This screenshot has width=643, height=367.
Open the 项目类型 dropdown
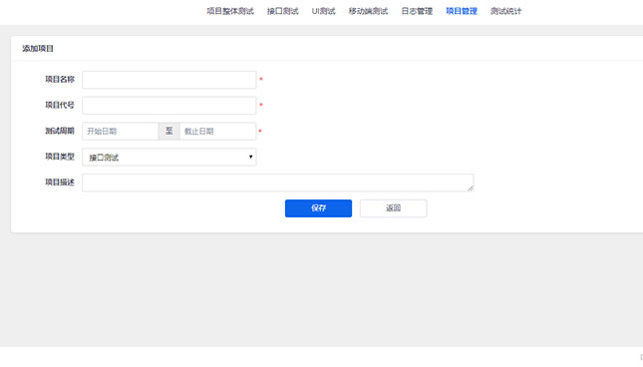[168, 157]
